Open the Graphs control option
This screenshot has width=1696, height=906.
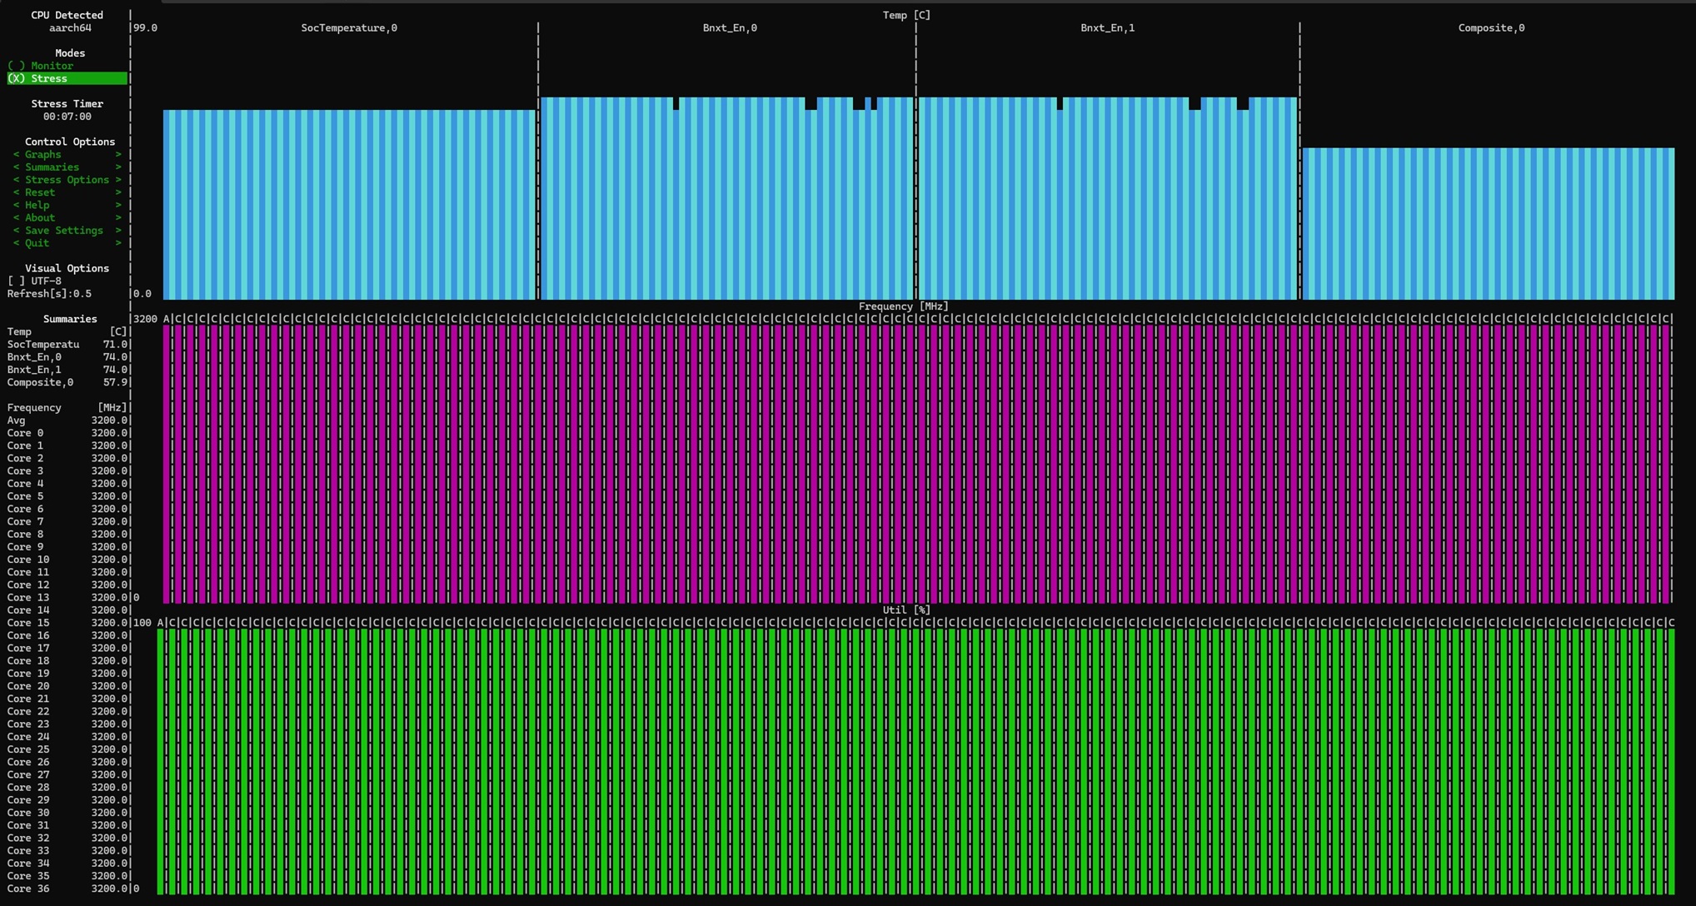coord(43,154)
